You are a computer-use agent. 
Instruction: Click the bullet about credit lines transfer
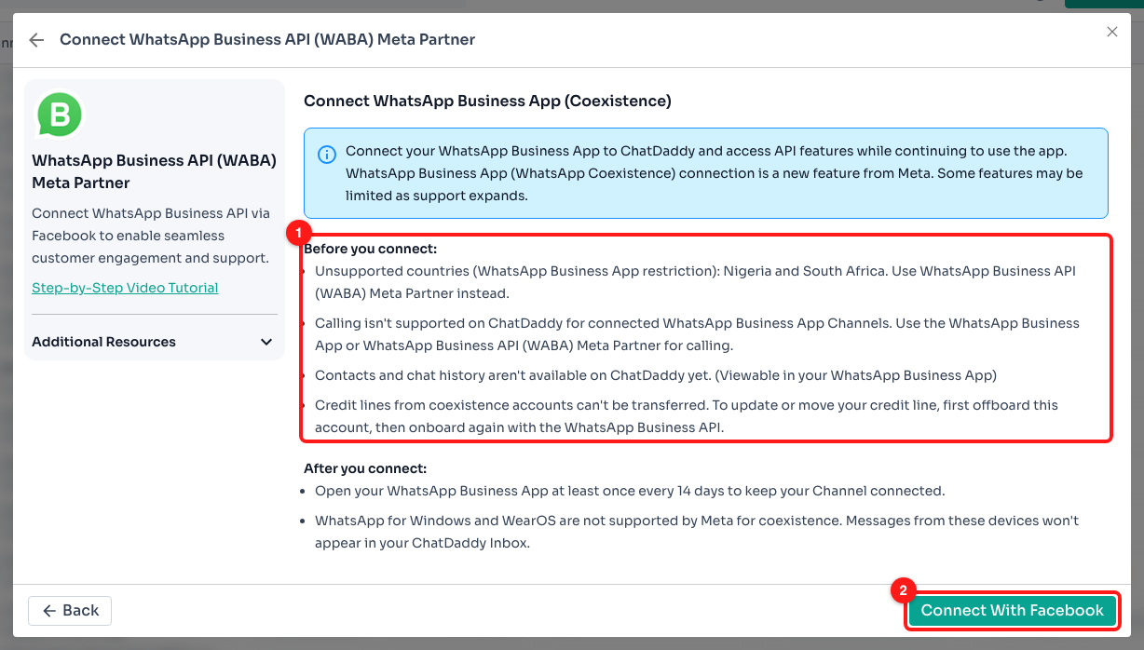click(x=687, y=416)
